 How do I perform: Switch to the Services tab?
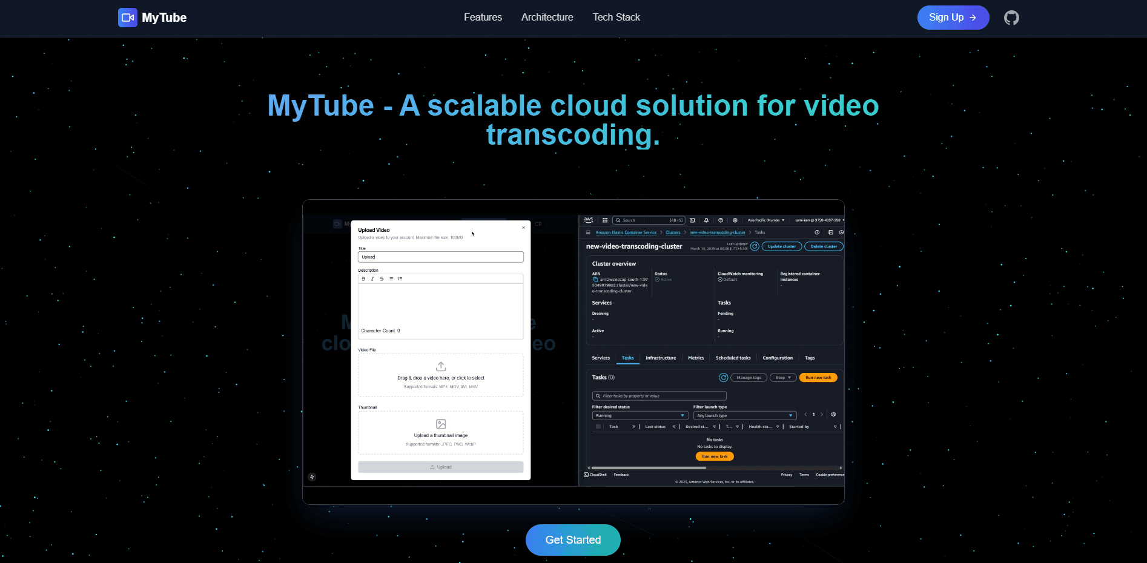(x=601, y=358)
